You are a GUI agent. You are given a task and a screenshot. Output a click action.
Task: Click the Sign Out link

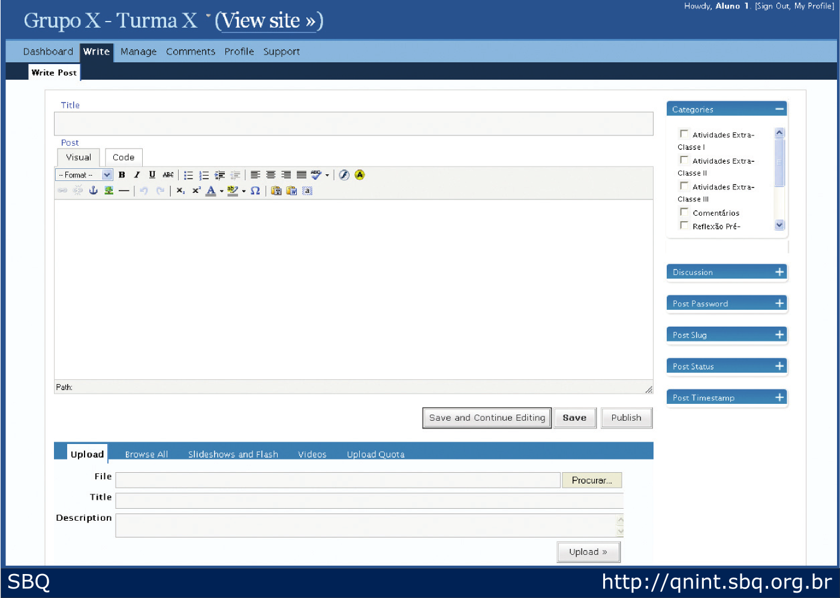coord(773,6)
